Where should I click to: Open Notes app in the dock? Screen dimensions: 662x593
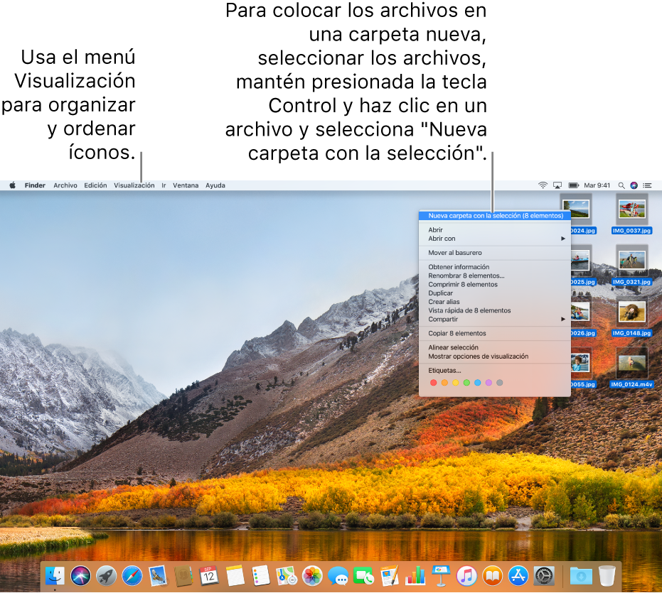(x=235, y=576)
